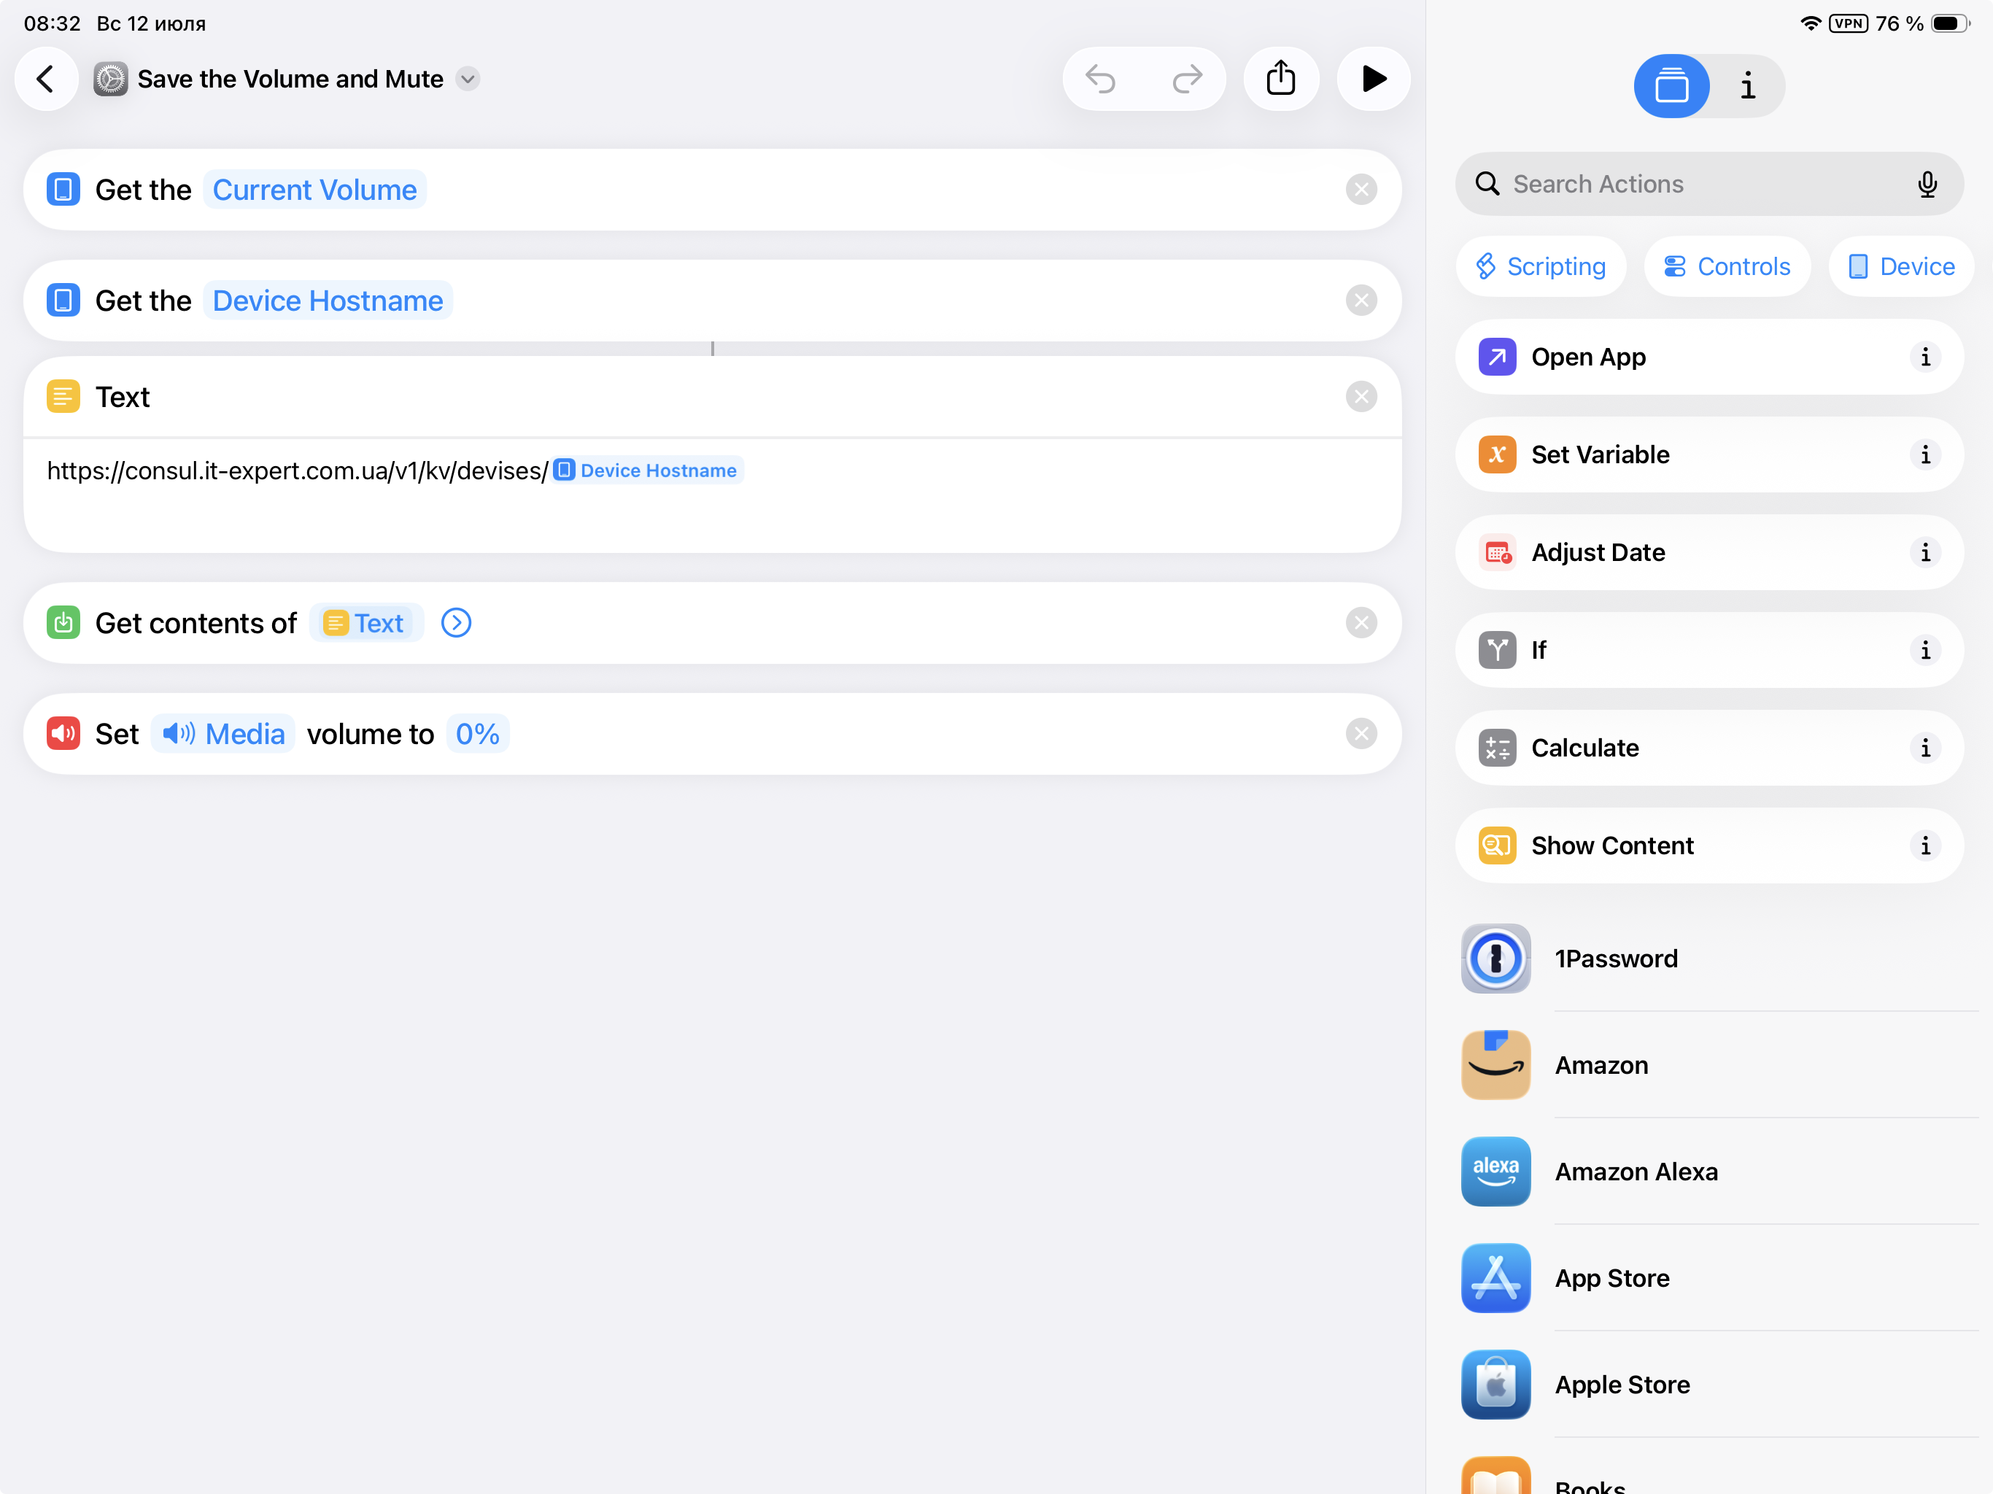Add the If action
Image resolution: width=1993 pixels, height=1494 pixels.
click(1709, 651)
